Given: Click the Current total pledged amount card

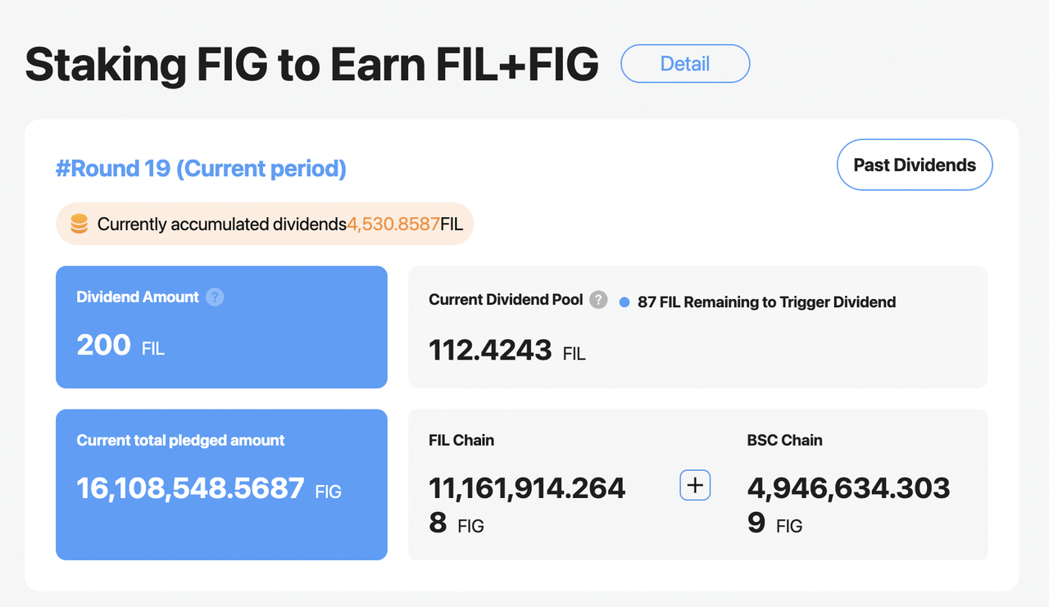Looking at the screenshot, I should coord(221,485).
